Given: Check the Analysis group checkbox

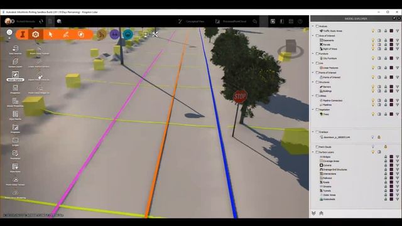Looking at the screenshot, I should click(317, 26).
